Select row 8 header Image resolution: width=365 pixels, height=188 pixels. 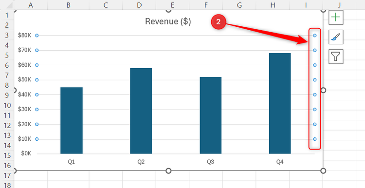coord(7,85)
